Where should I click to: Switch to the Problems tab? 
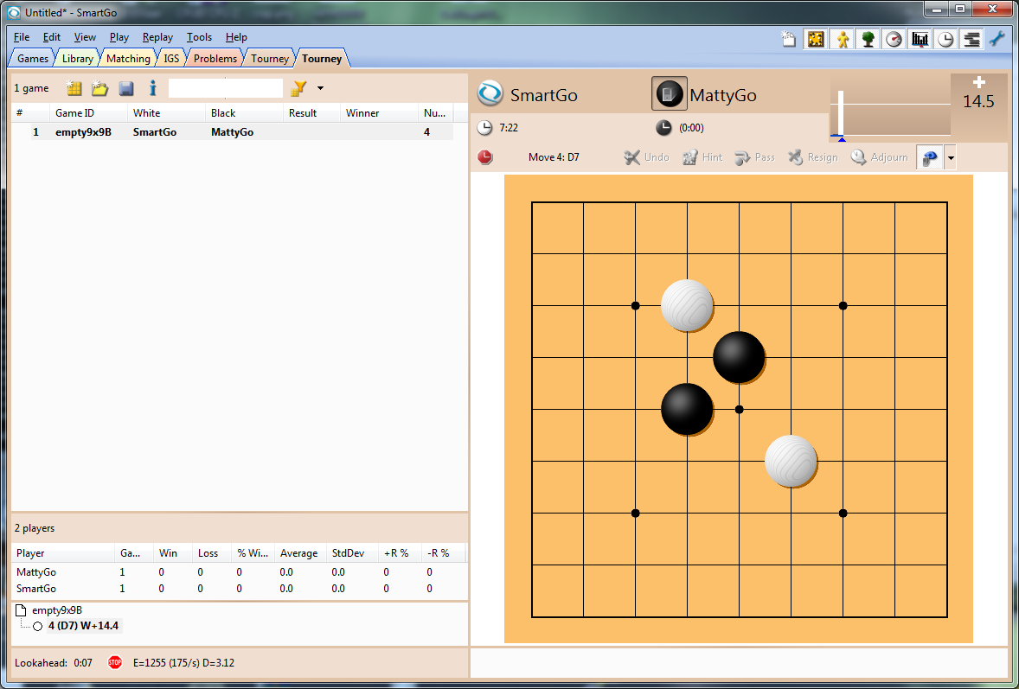coord(215,59)
